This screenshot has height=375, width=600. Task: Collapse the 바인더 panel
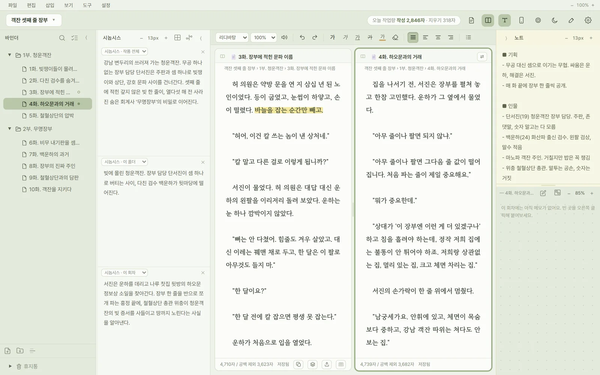coord(87,38)
